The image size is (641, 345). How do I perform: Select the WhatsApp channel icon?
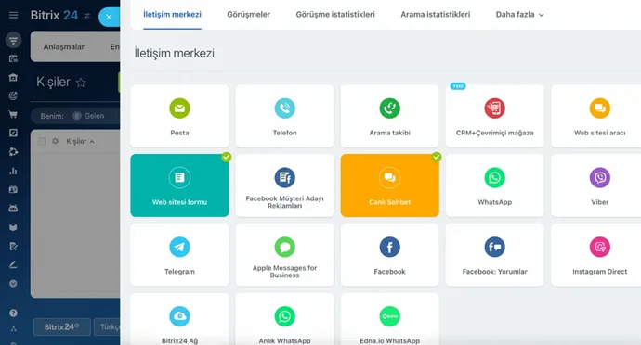tap(494, 178)
